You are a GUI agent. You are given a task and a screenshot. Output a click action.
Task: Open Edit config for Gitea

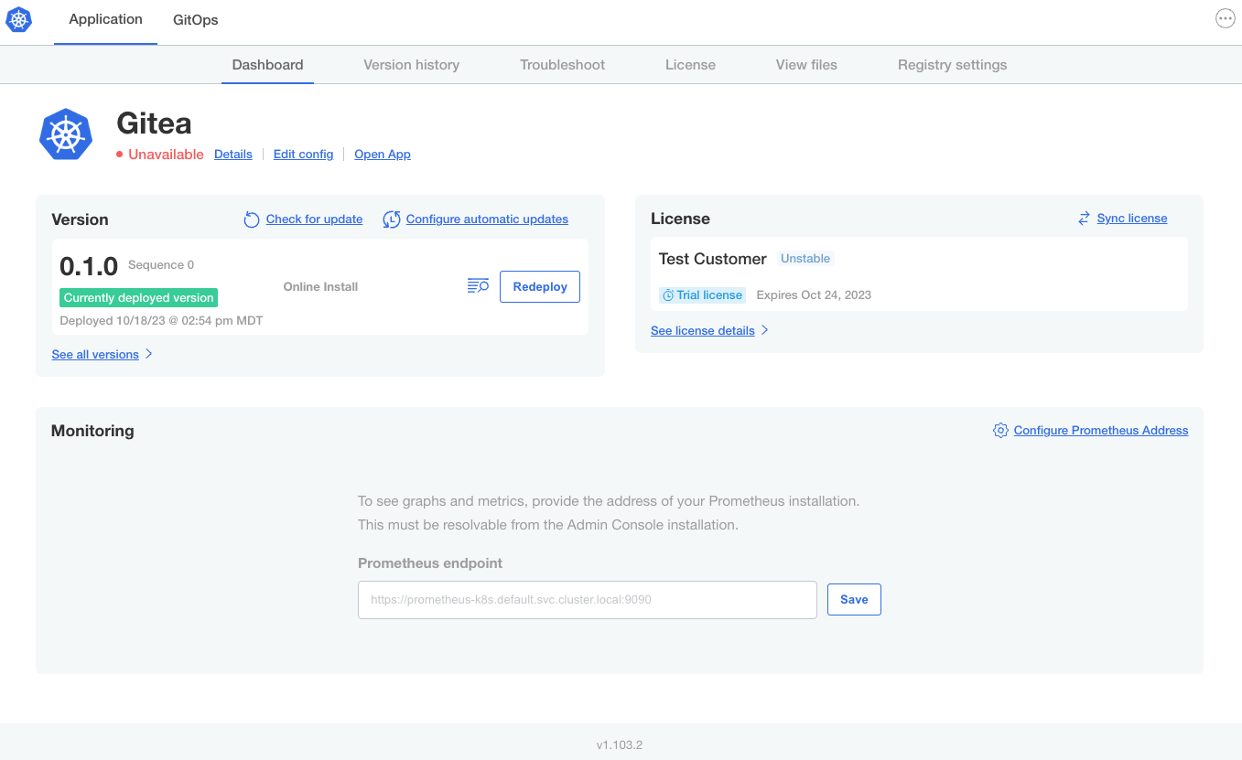[303, 154]
